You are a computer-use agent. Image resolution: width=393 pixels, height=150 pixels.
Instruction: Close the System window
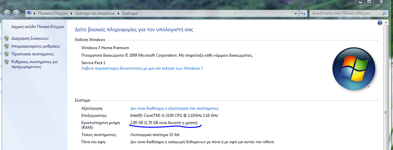pos(382,2)
